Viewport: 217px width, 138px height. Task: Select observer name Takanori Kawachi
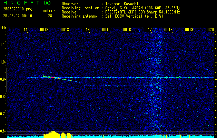pyautogui.click(x=122, y=4)
